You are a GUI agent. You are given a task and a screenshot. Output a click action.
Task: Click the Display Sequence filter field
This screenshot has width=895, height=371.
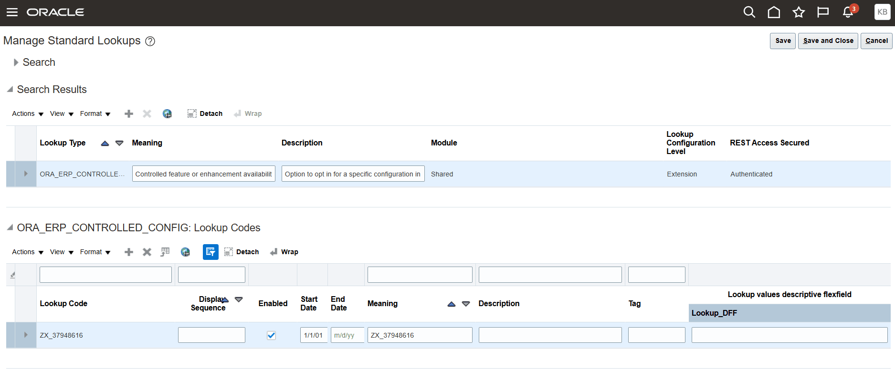pos(211,275)
